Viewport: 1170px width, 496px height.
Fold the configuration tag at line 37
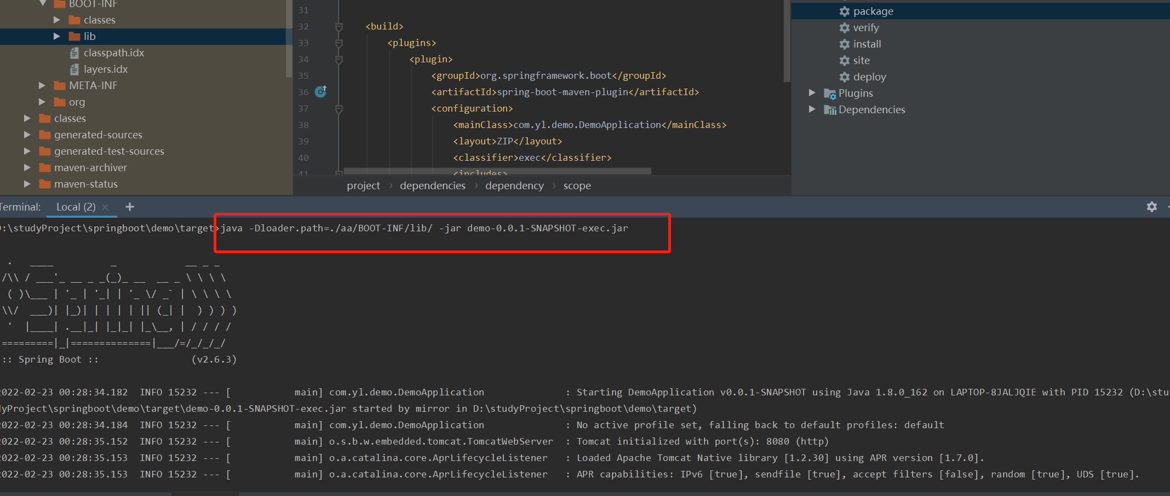pyautogui.click(x=339, y=109)
